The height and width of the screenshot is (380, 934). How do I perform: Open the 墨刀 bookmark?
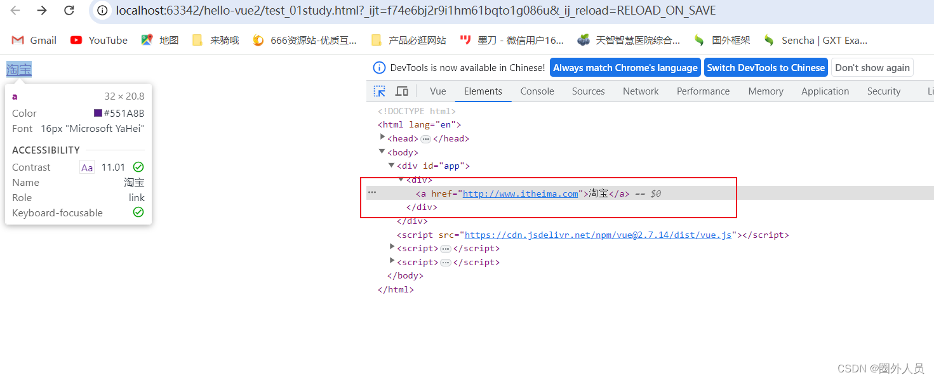coord(512,40)
